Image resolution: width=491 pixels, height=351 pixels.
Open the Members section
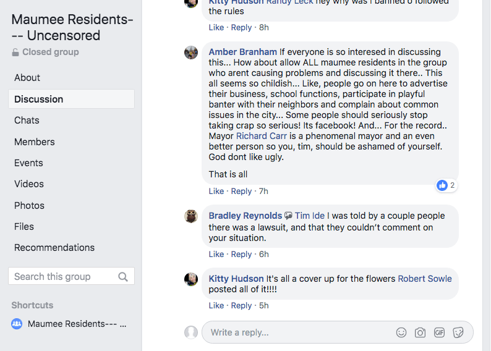tap(35, 142)
